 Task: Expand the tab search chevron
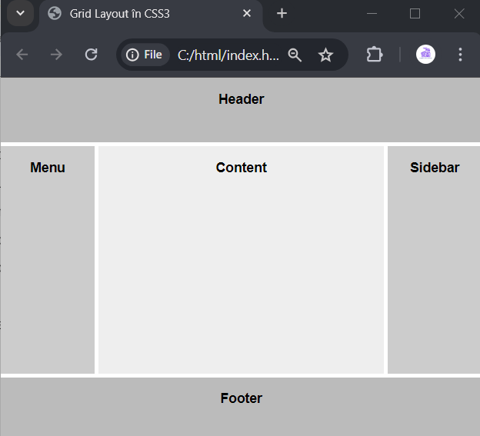click(20, 13)
